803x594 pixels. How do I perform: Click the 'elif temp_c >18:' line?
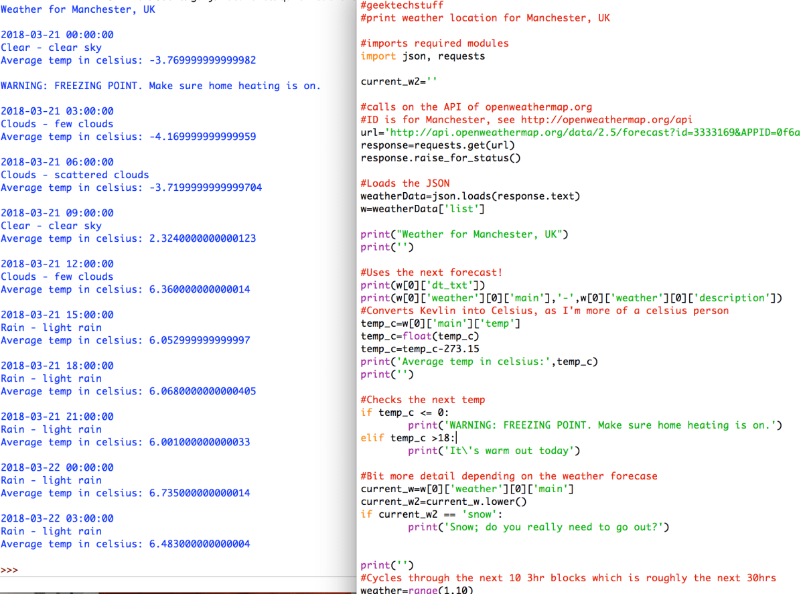408,438
